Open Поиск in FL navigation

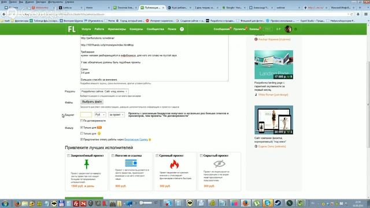pos(172,29)
